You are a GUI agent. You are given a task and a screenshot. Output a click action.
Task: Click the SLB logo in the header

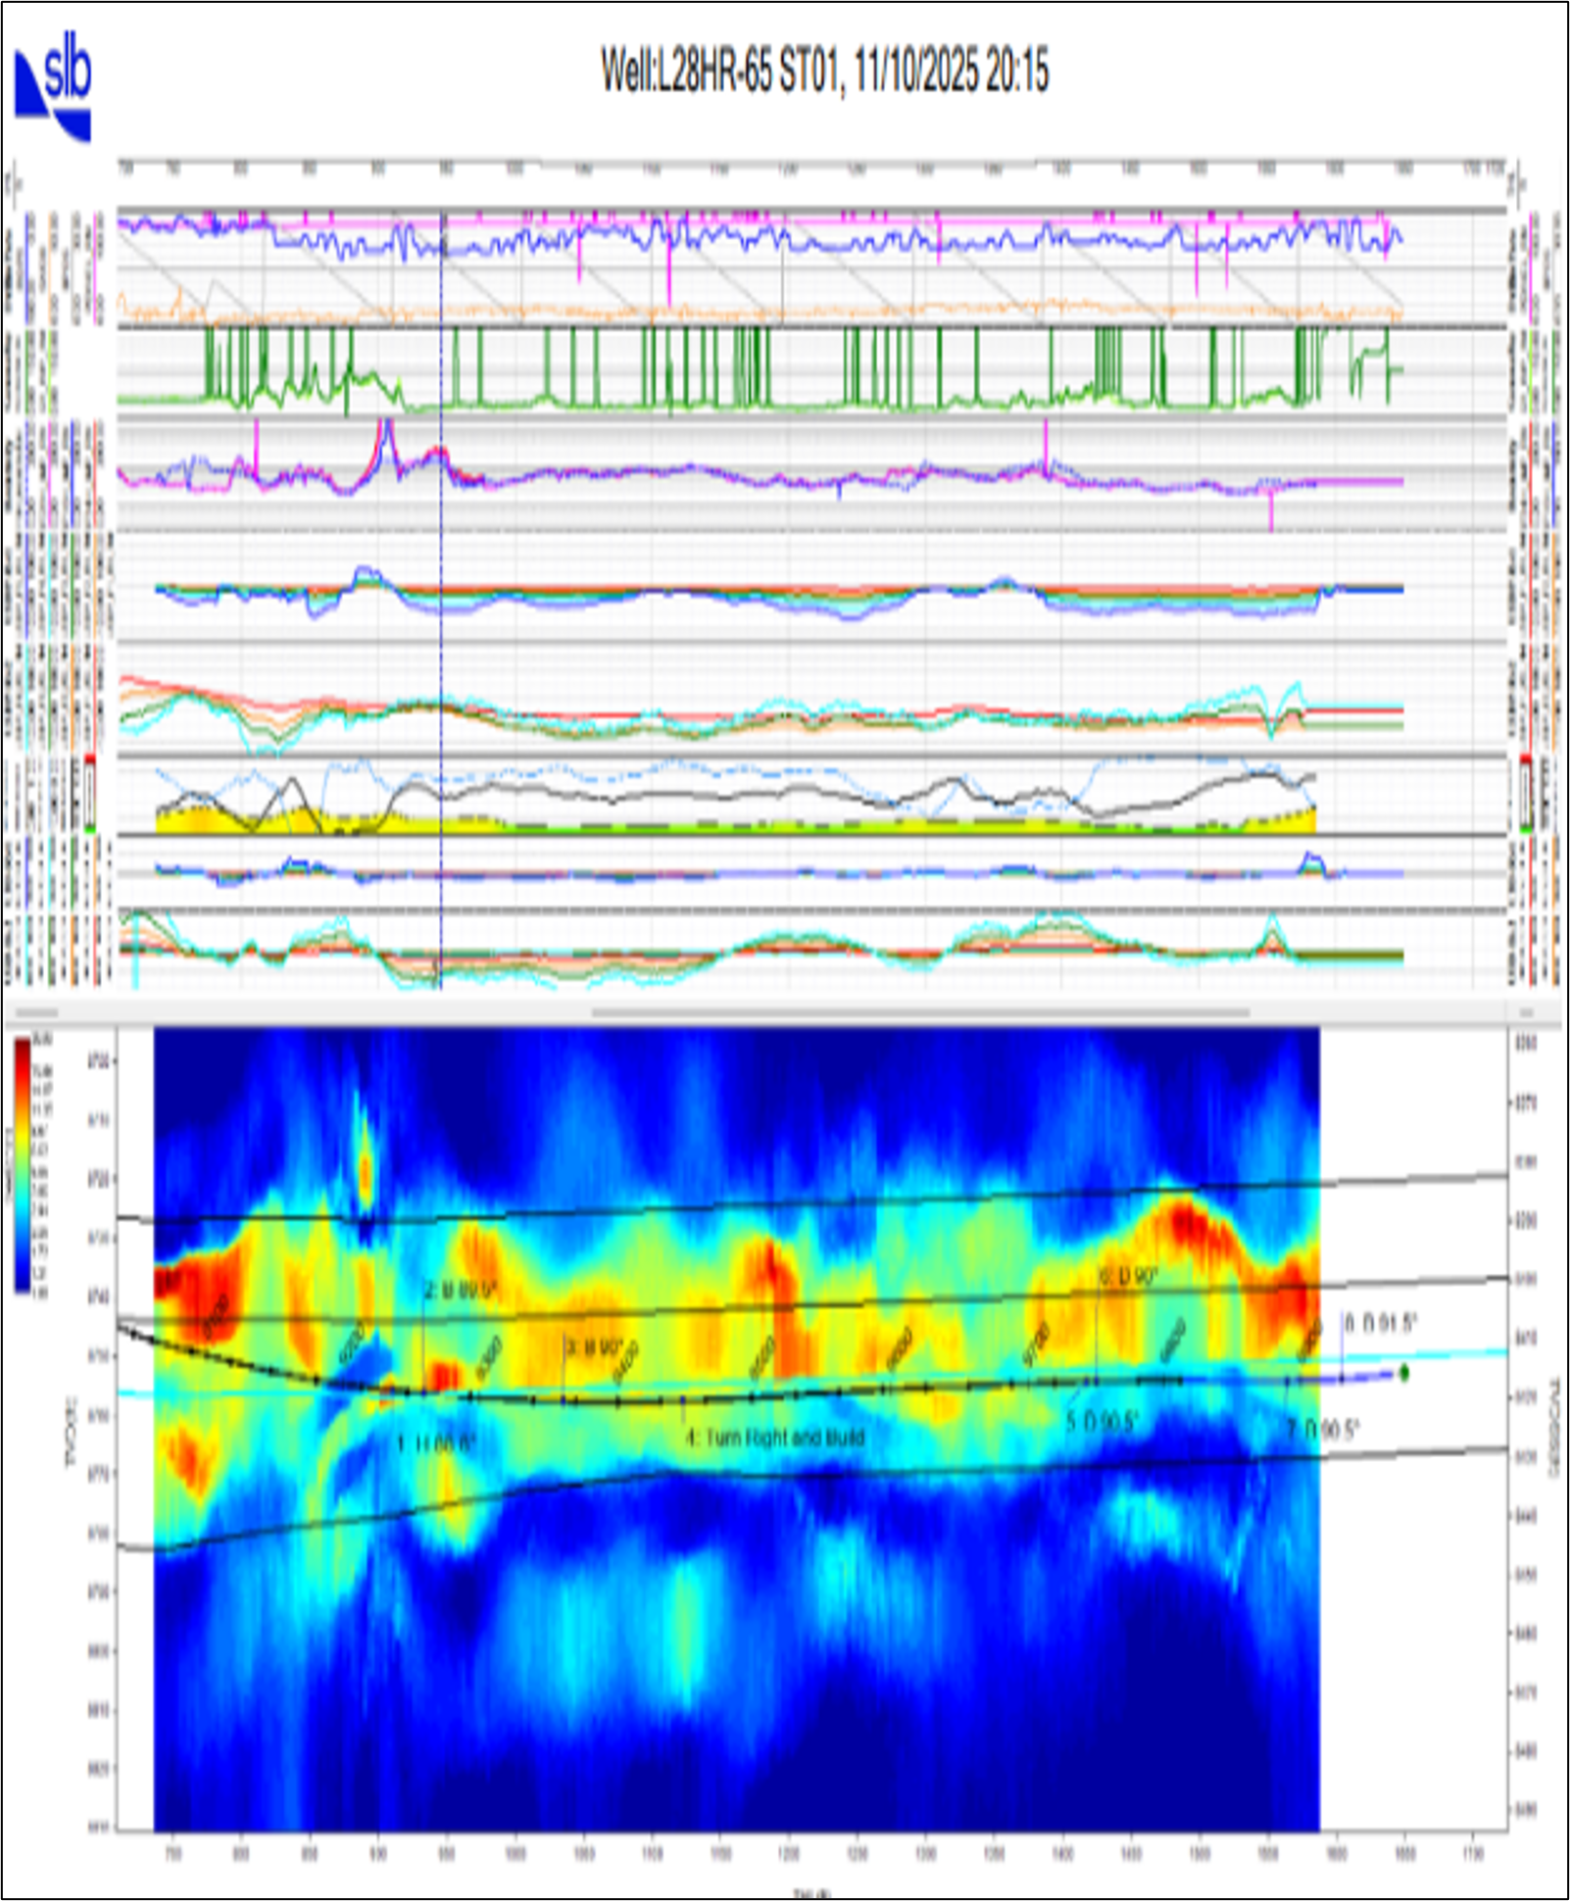(x=53, y=94)
